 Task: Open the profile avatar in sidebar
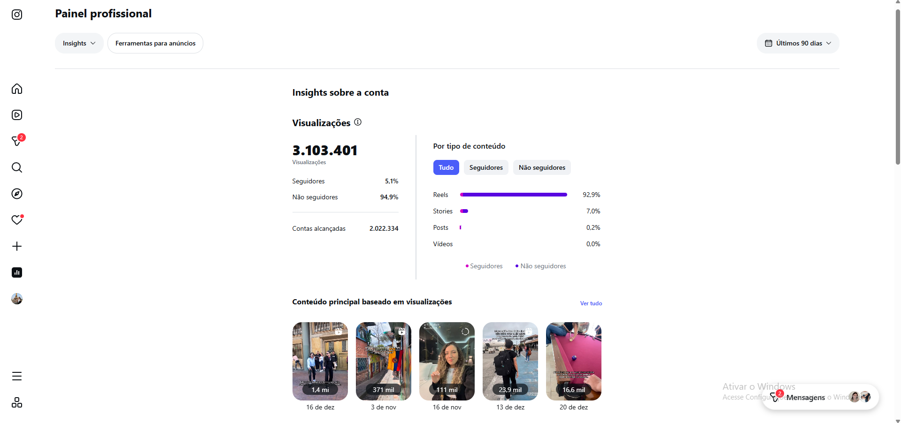pyautogui.click(x=17, y=299)
